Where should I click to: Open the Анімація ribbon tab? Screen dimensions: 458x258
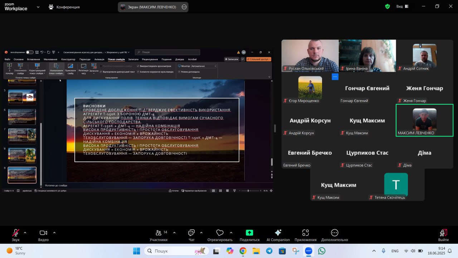[x=99, y=59]
